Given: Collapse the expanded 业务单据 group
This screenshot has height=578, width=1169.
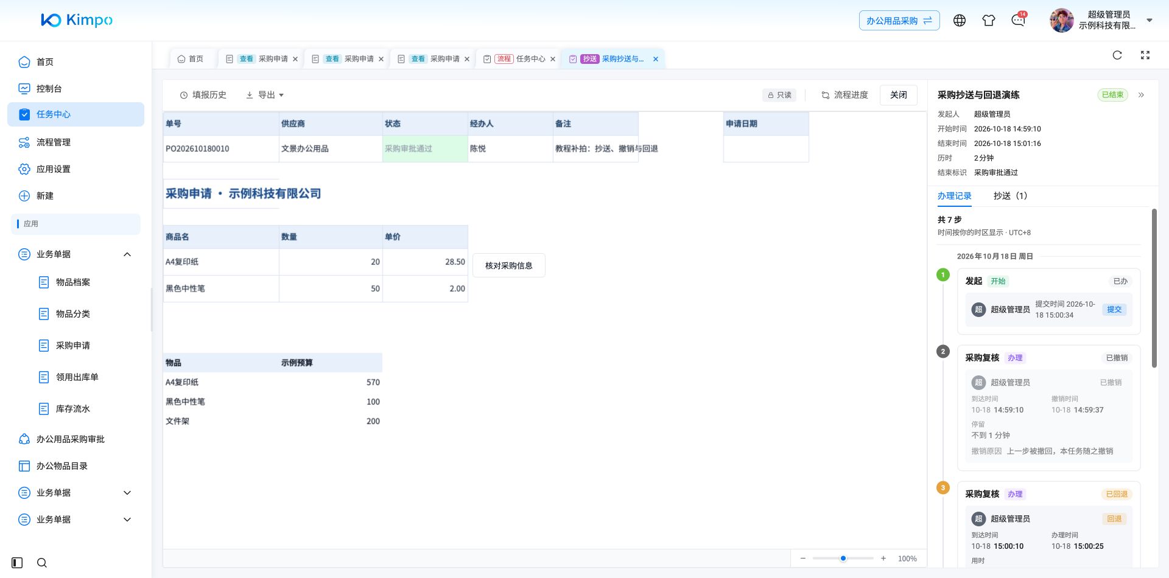Looking at the screenshot, I should (127, 254).
